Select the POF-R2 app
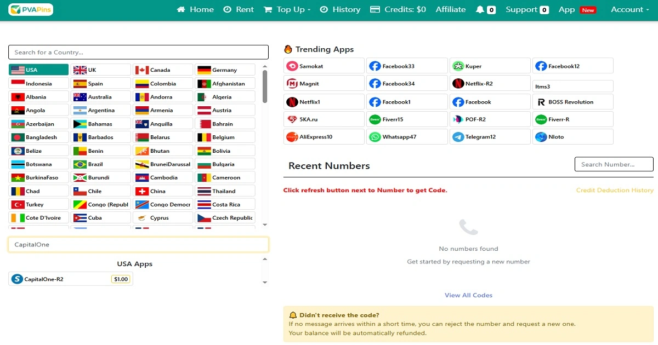 coord(490,119)
